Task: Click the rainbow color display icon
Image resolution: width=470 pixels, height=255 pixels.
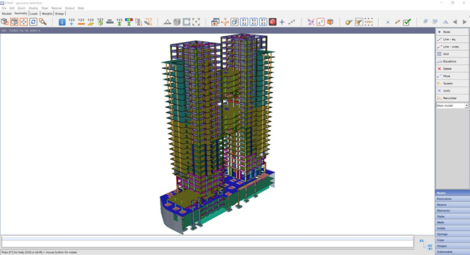Action: click(128, 22)
